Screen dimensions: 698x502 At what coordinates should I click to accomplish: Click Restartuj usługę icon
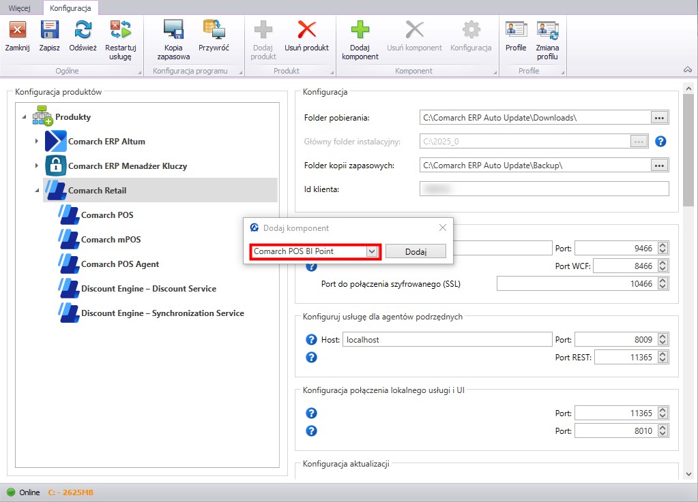[x=121, y=30]
